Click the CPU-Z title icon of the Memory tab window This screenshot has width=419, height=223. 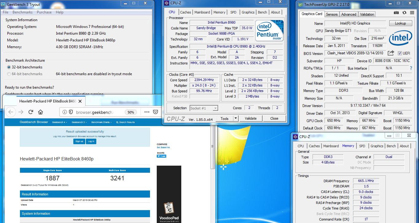(295, 136)
